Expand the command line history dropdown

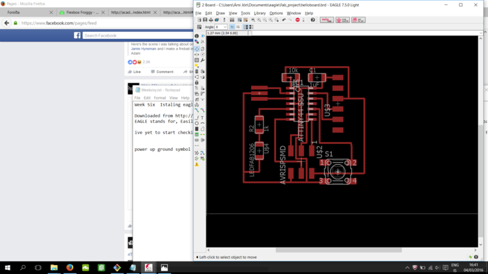[481, 33]
